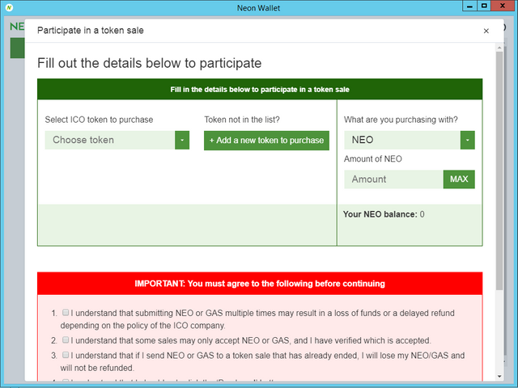518x388 pixels.
Task: Focus the Amount input field
Action: (393, 179)
